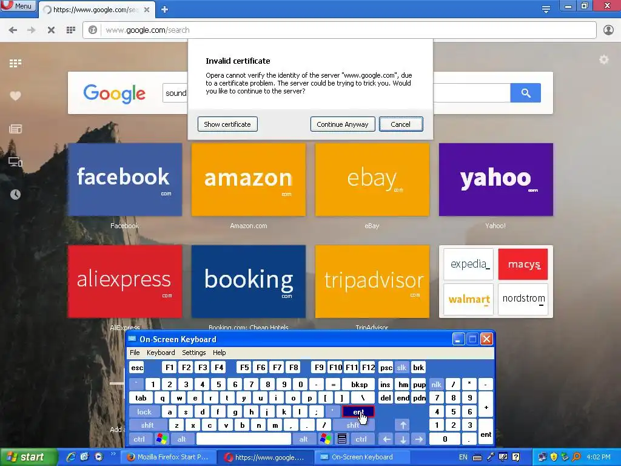Open Keyboard menu in On-Screen Keyboard

point(160,353)
